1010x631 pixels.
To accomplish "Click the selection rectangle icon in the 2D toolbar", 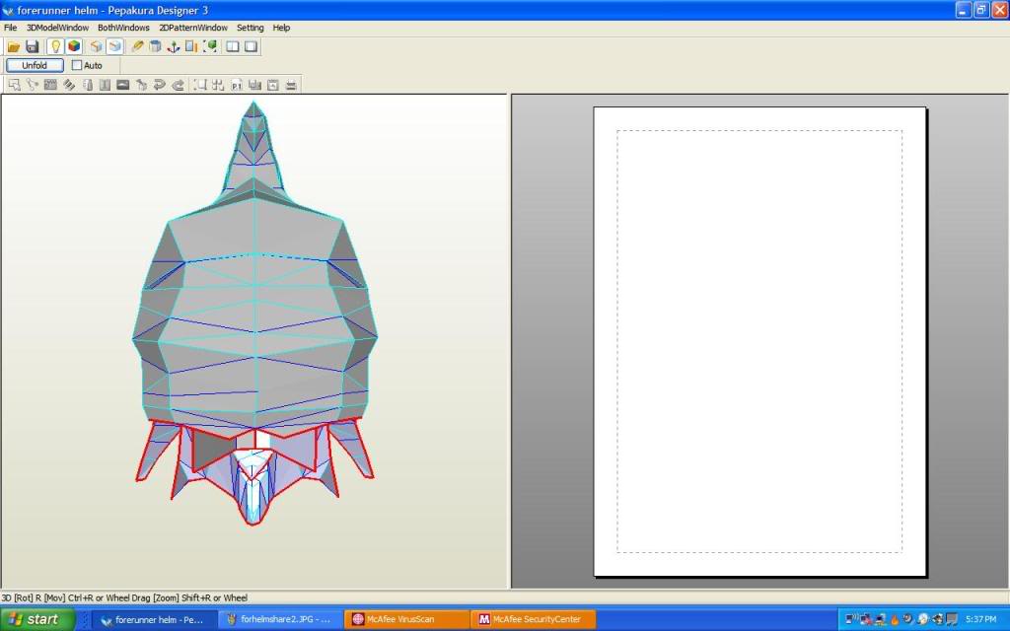I will click(200, 85).
